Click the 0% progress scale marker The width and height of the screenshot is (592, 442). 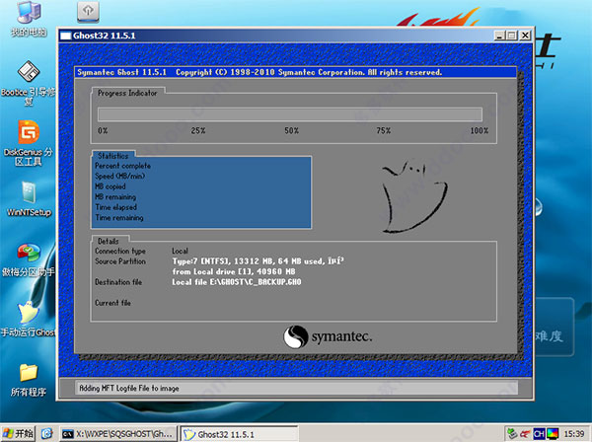coord(103,130)
